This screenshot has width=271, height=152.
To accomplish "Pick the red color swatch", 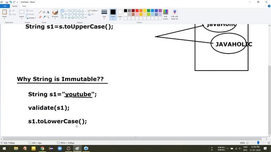I will pyautogui.click(x=137, y=11).
